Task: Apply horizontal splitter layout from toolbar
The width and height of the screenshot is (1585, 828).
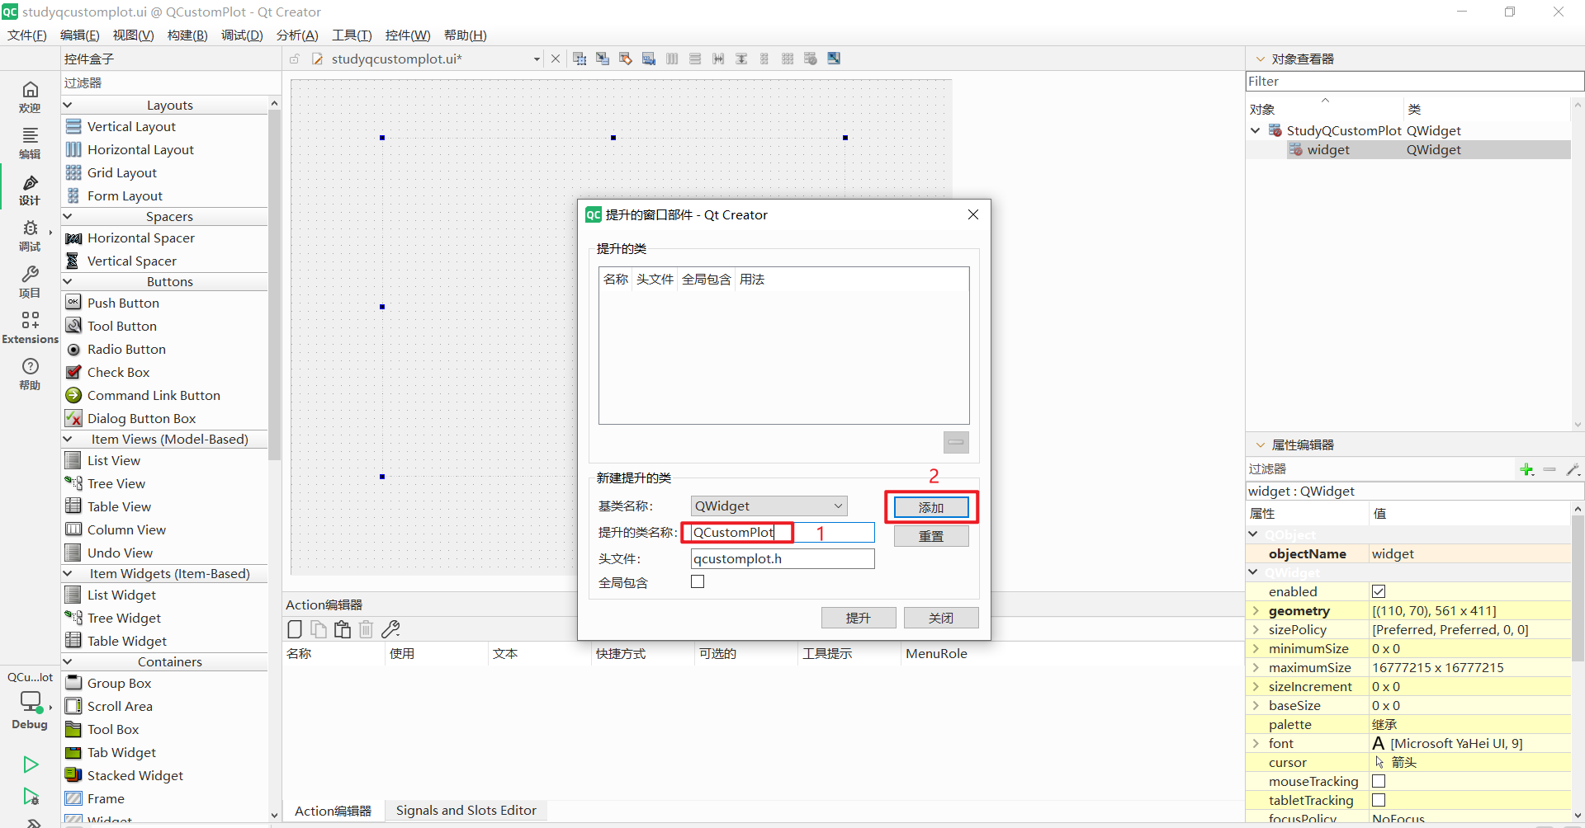Action: click(718, 59)
